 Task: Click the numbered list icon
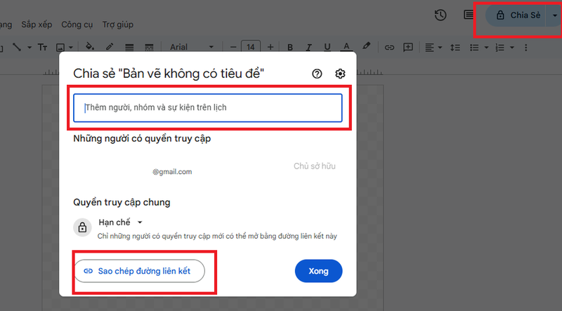(500, 47)
